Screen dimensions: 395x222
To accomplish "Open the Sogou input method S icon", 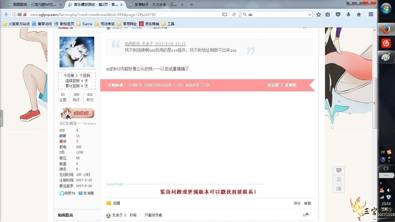I will pyautogui.click(x=389, y=152).
